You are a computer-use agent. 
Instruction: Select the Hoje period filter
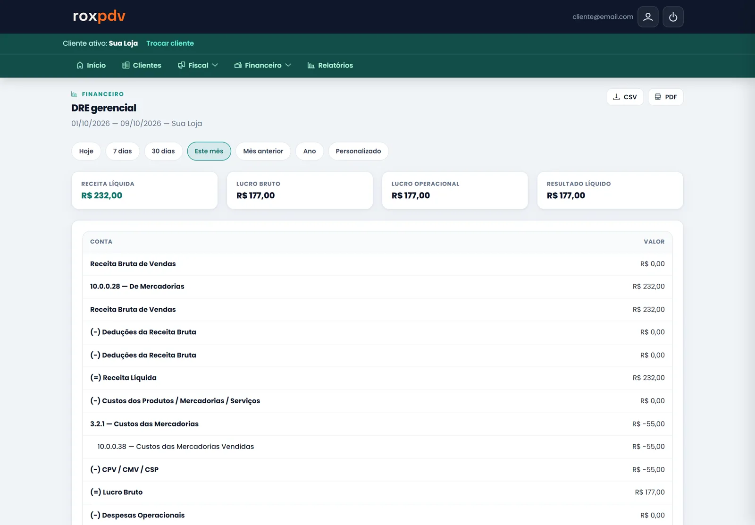pos(86,151)
